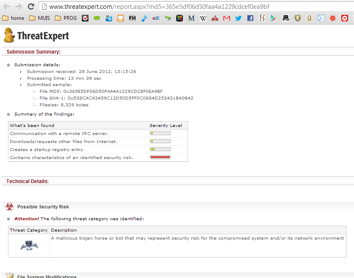Open the brown twisted figure bookmark
Screen dimensions: 354x278
tap(262, 18)
